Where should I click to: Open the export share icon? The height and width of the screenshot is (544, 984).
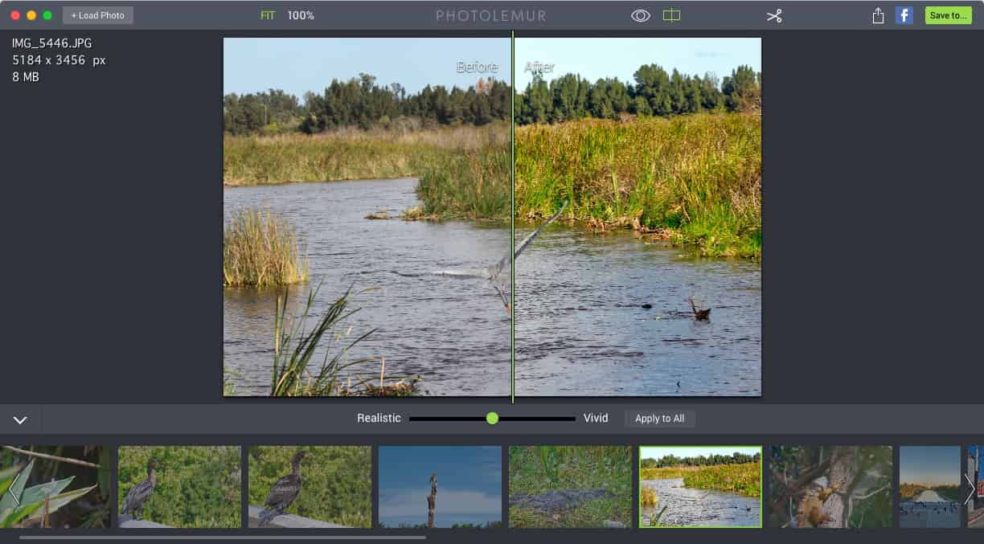click(x=878, y=14)
